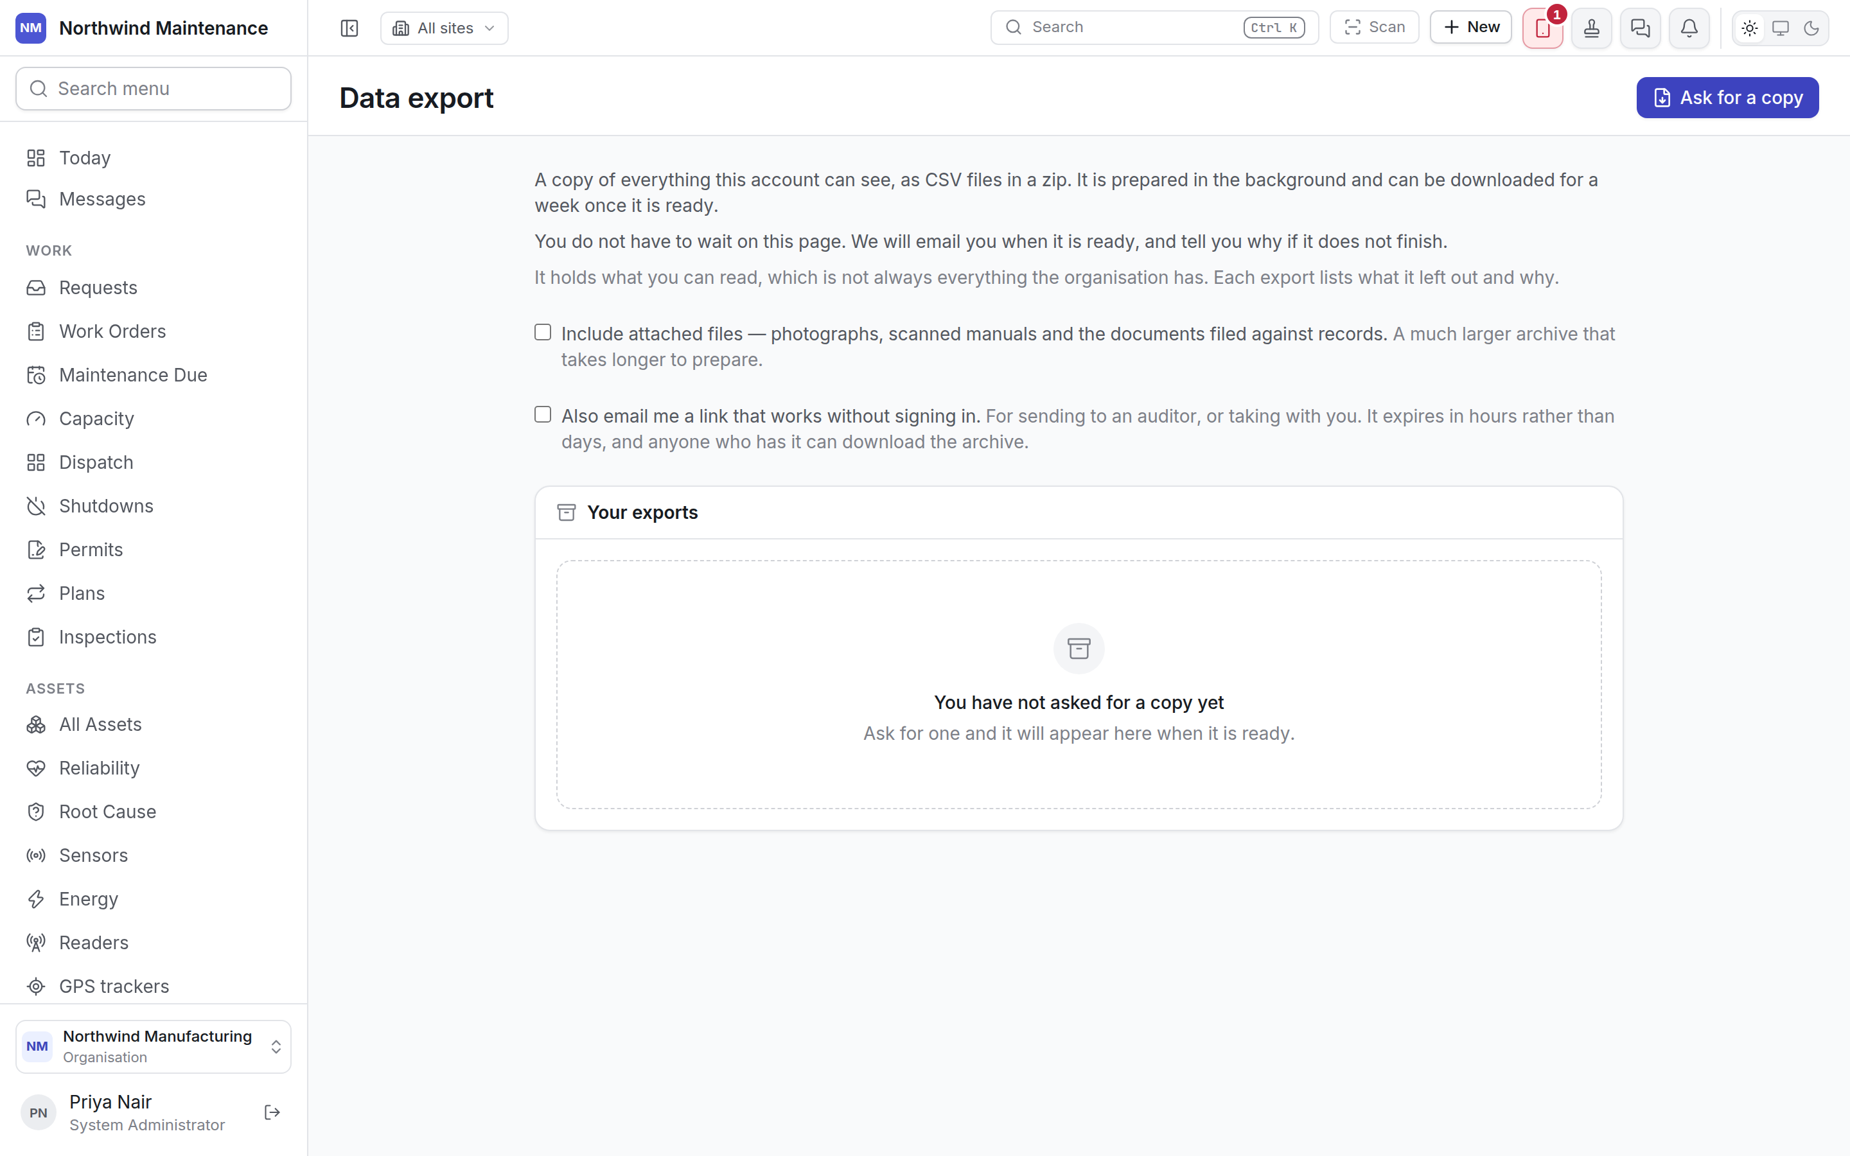Select system theme monitor icon
1850x1156 pixels.
(1781, 28)
